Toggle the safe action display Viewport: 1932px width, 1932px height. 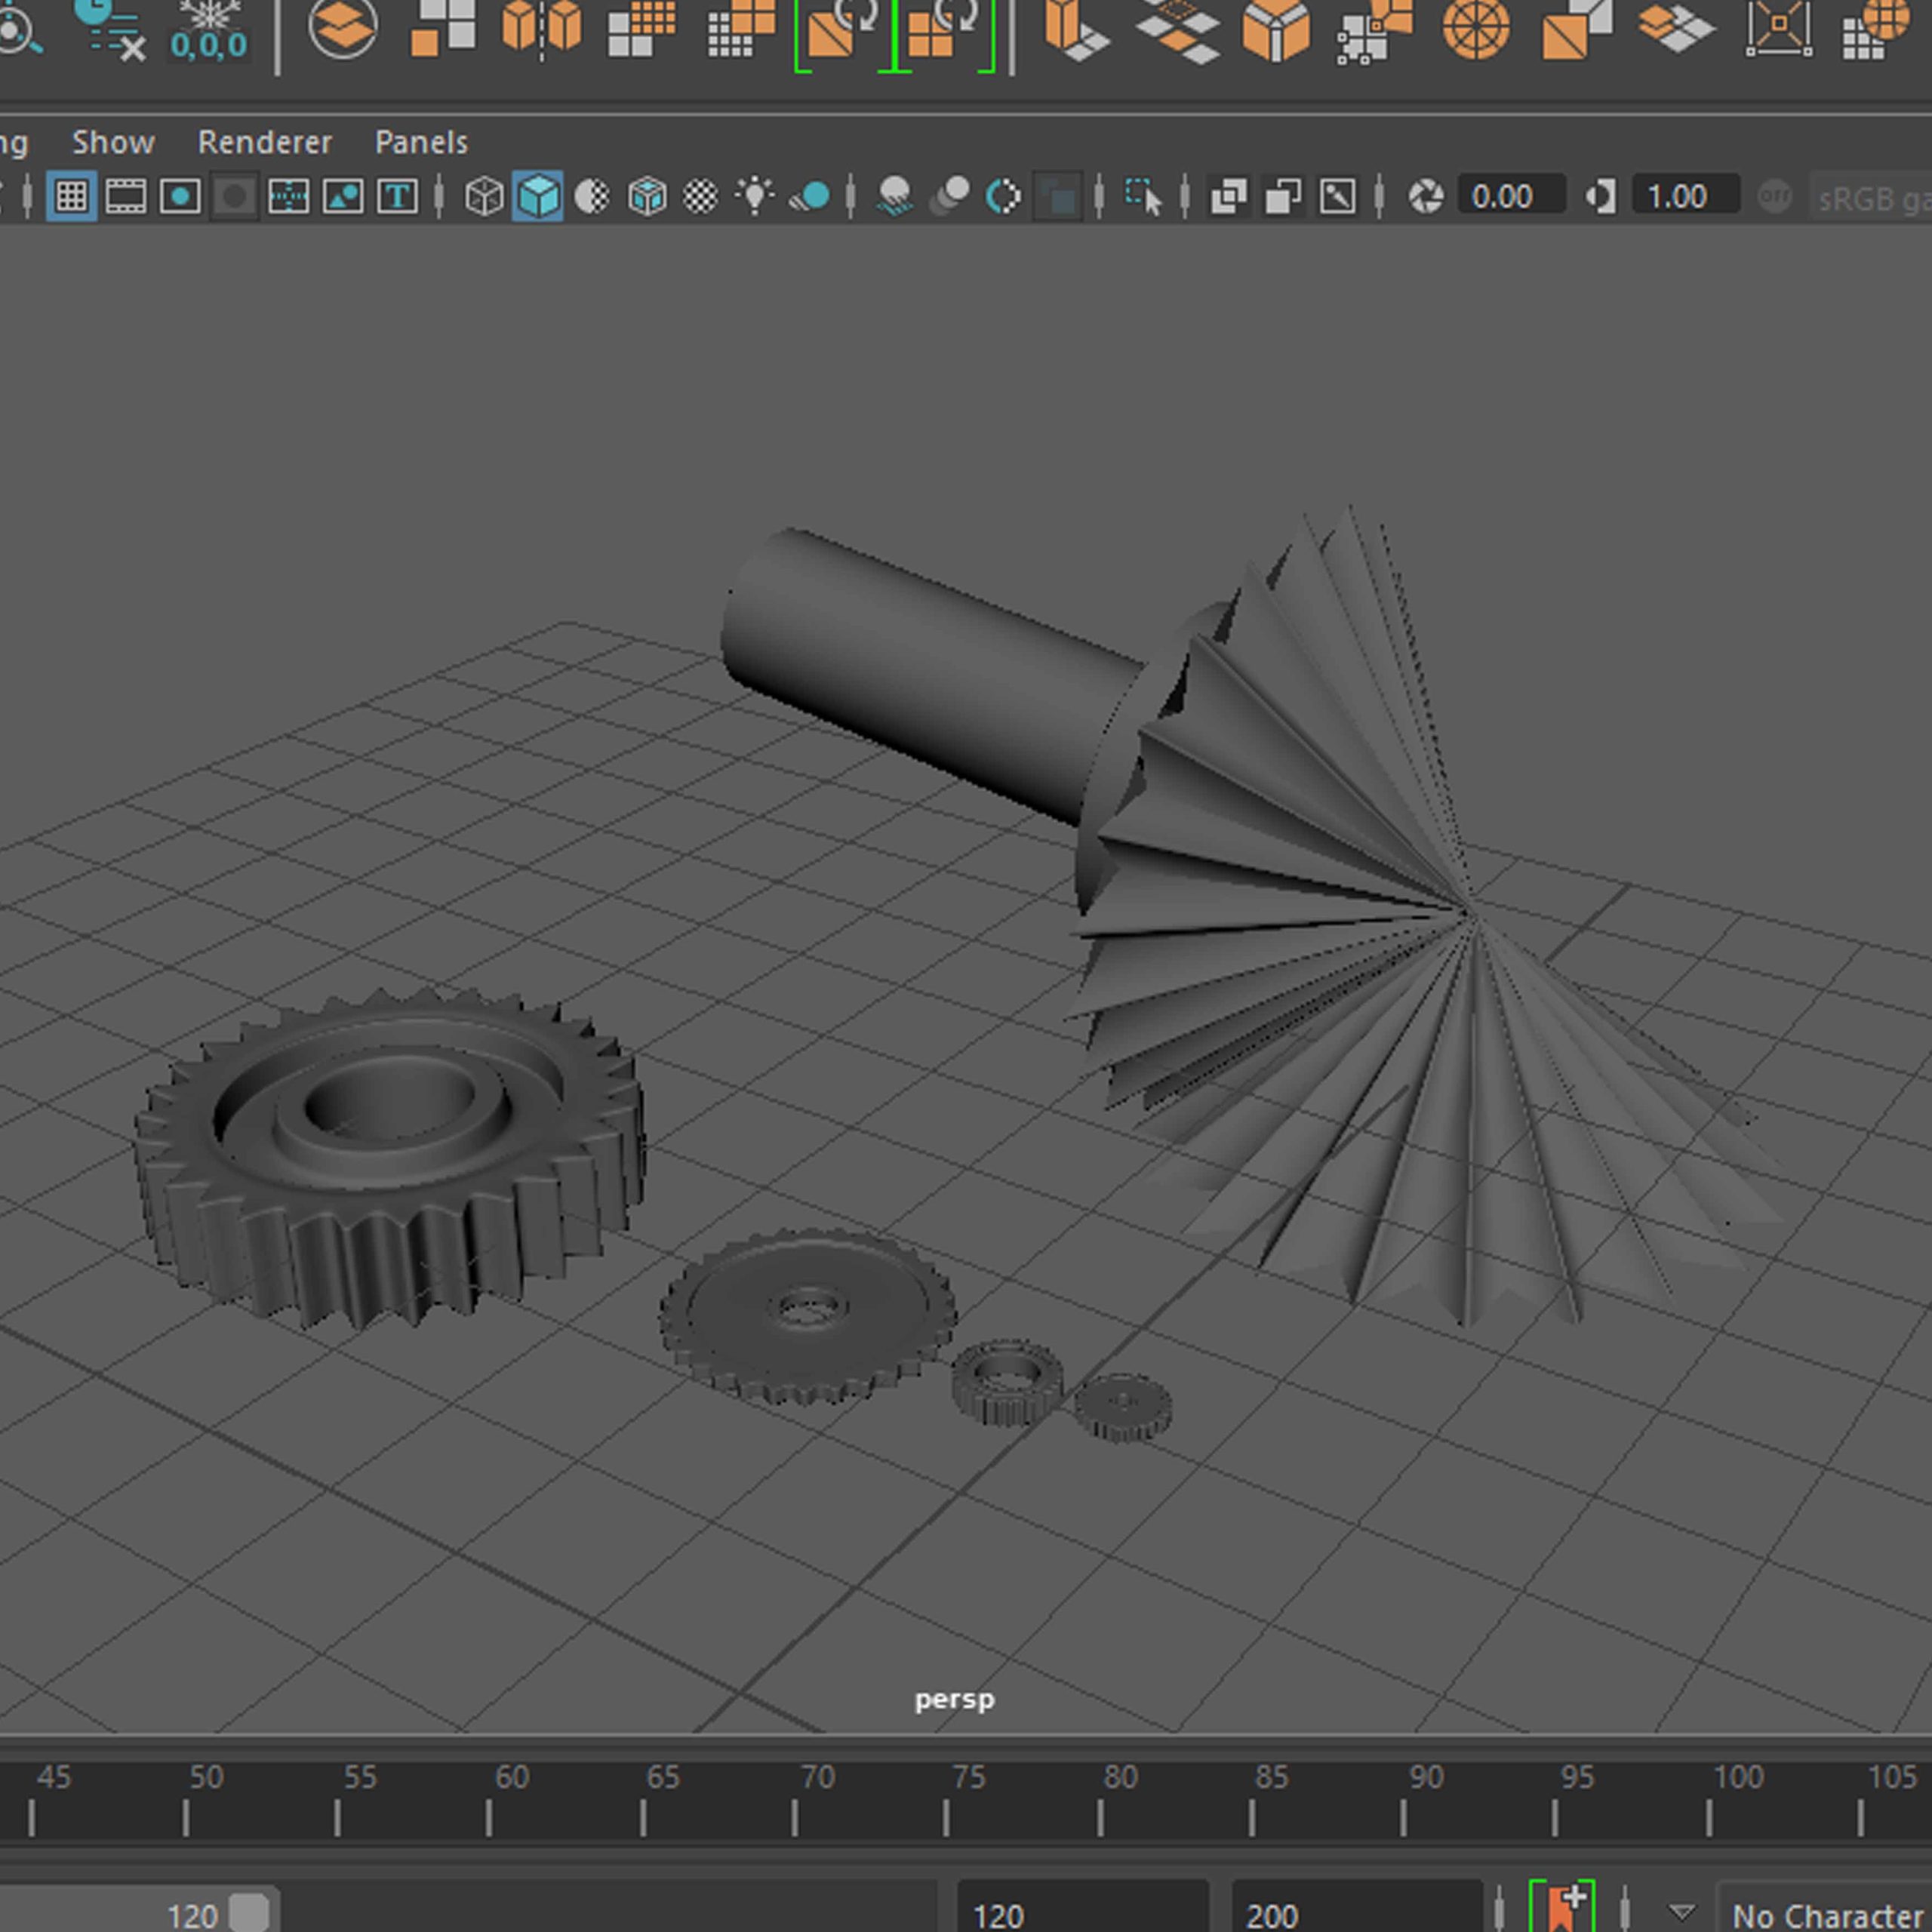click(343, 196)
